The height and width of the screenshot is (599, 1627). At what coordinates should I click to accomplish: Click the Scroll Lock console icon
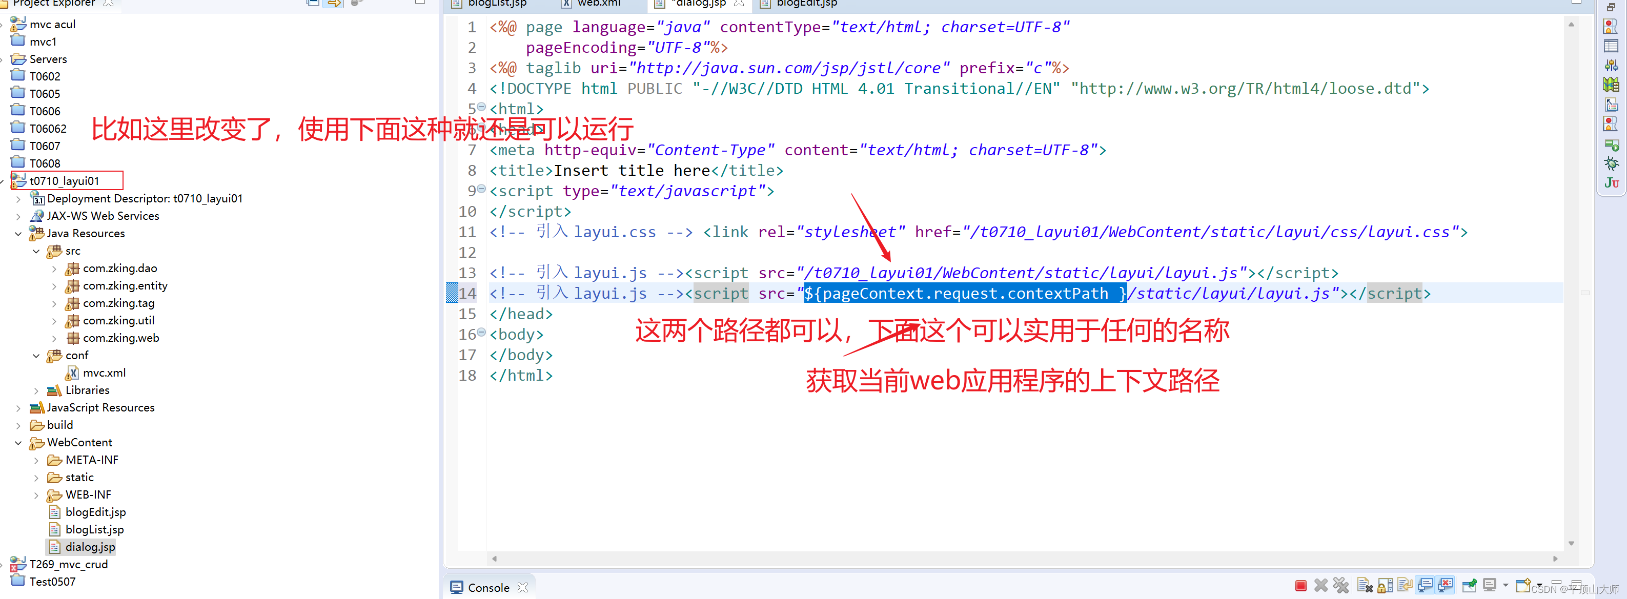click(x=1385, y=586)
